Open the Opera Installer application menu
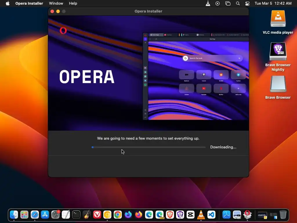This screenshot has width=297, height=223. 29,3
